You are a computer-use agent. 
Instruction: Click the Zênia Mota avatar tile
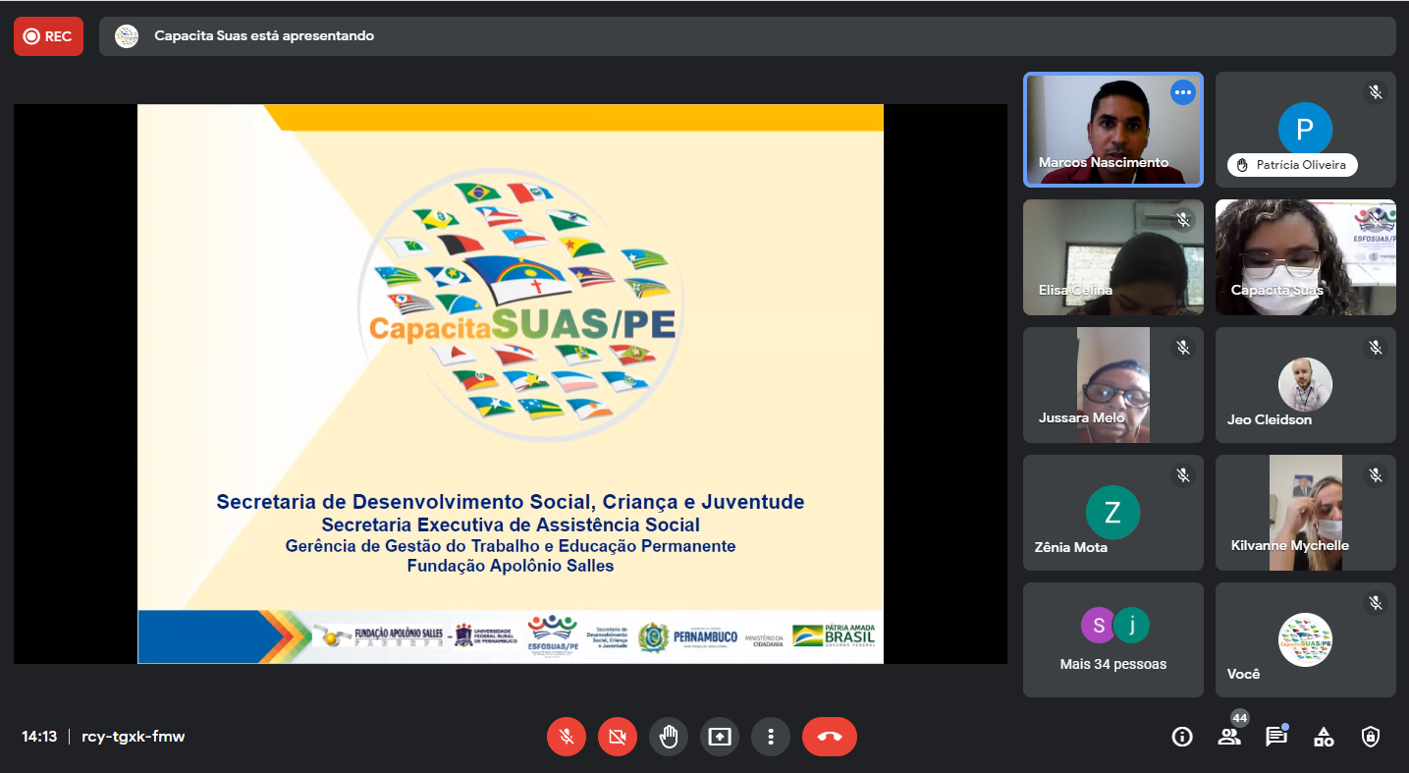pos(1113,513)
